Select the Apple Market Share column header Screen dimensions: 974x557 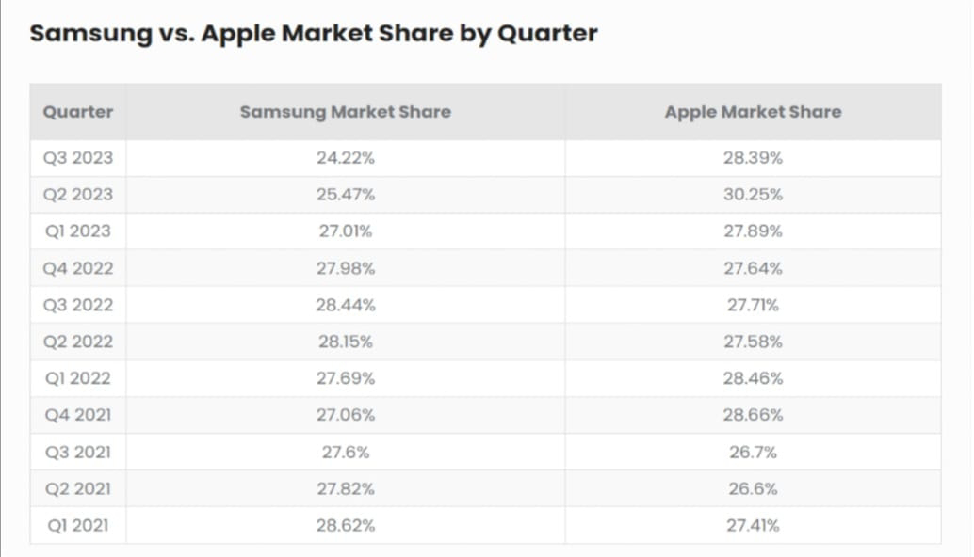point(753,112)
